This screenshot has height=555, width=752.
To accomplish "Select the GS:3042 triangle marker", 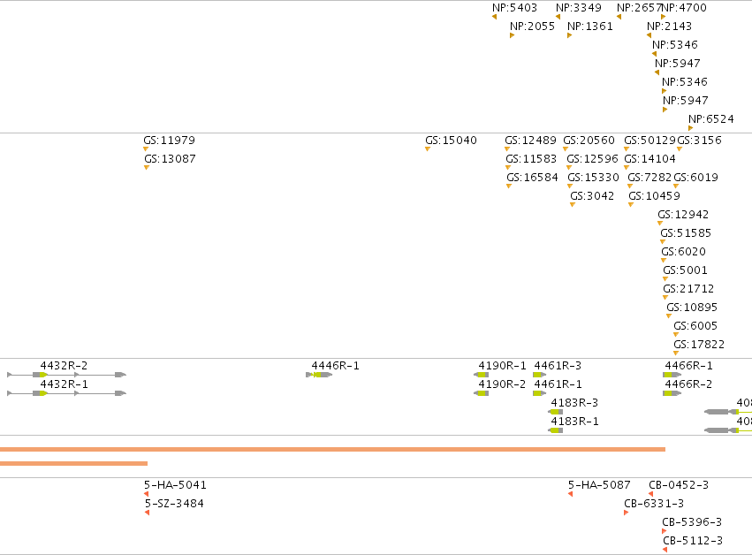I will [573, 205].
